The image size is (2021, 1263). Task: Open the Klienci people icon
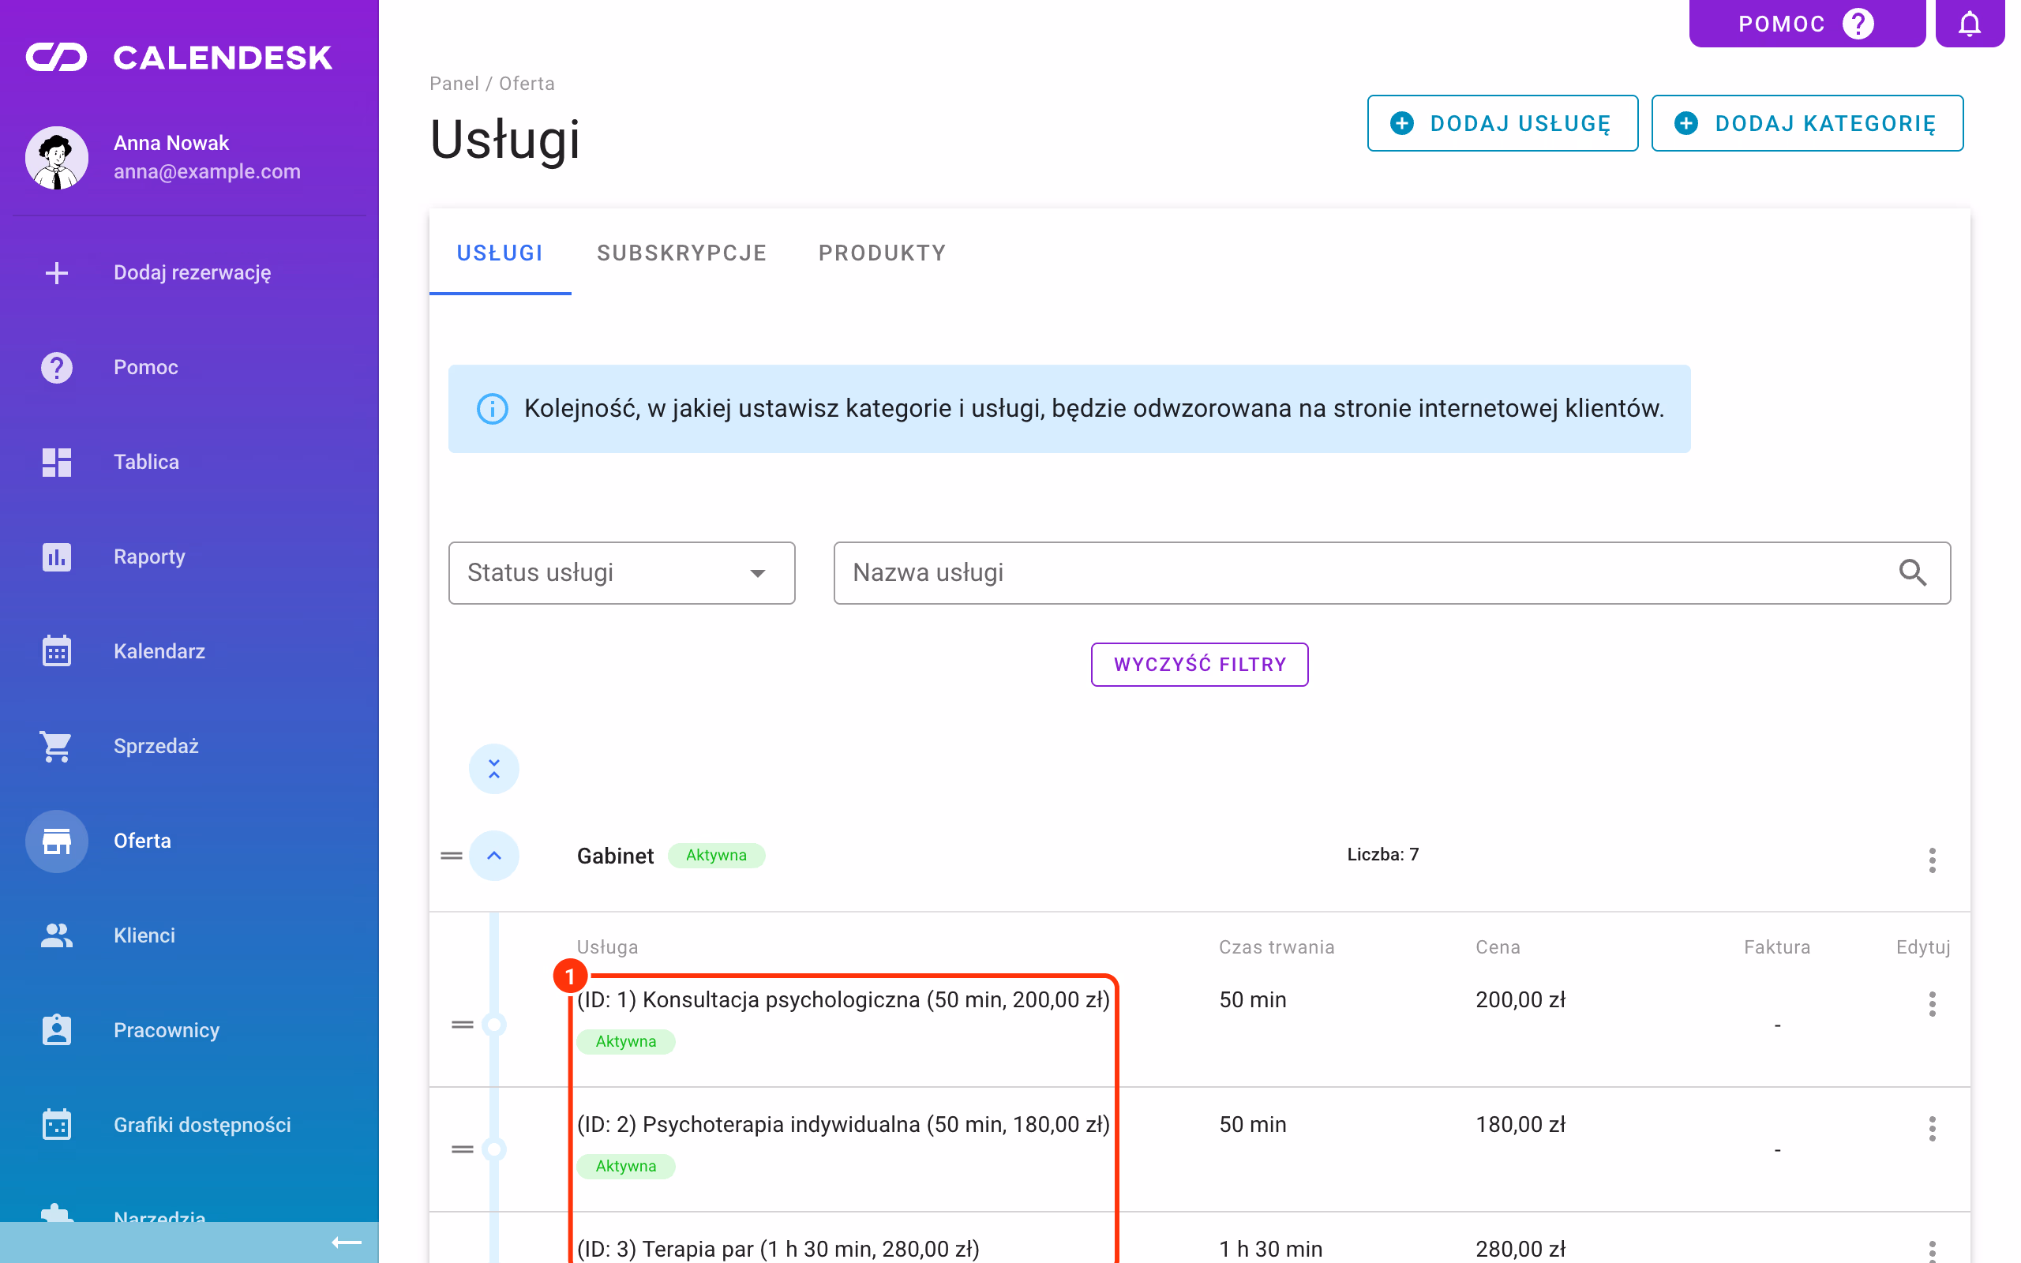(57, 935)
